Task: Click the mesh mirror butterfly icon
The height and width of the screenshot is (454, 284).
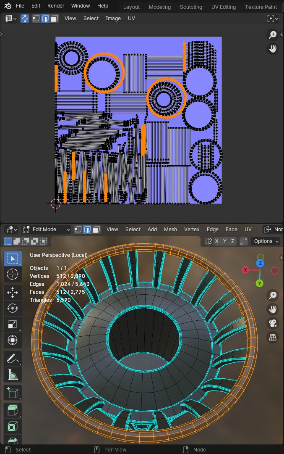Action: click(x=208, y=241)
